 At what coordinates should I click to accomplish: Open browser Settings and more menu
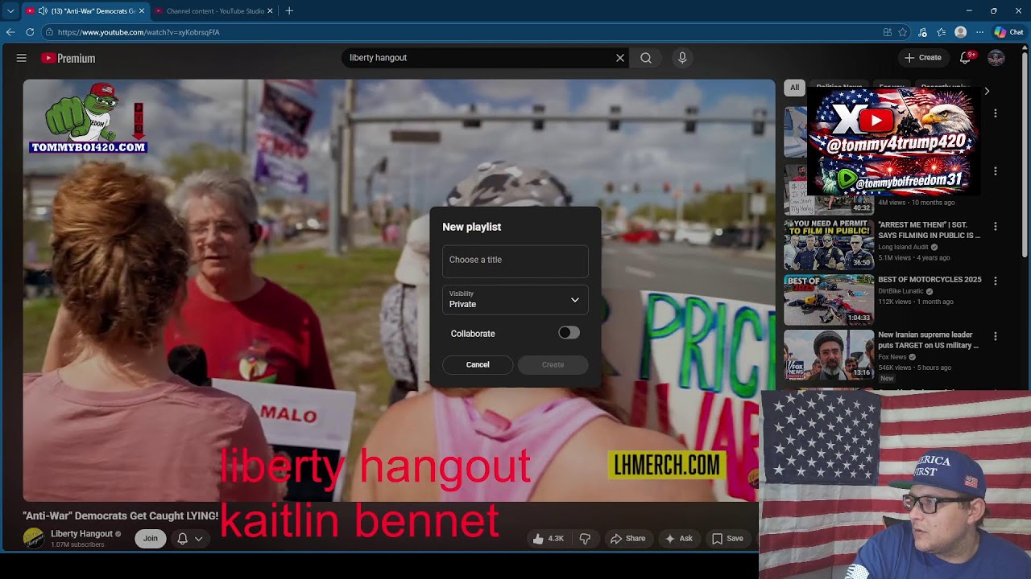(x=979, y=32)
